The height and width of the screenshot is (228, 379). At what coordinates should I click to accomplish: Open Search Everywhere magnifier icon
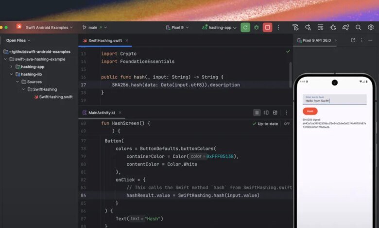point(358,28)
